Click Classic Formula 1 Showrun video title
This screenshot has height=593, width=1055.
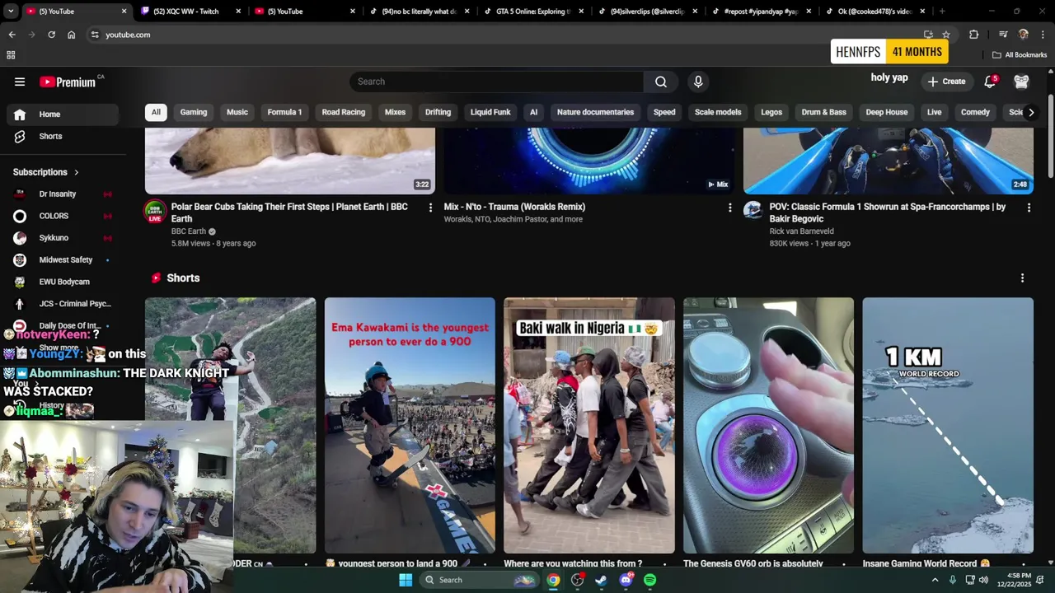[888, 212]
